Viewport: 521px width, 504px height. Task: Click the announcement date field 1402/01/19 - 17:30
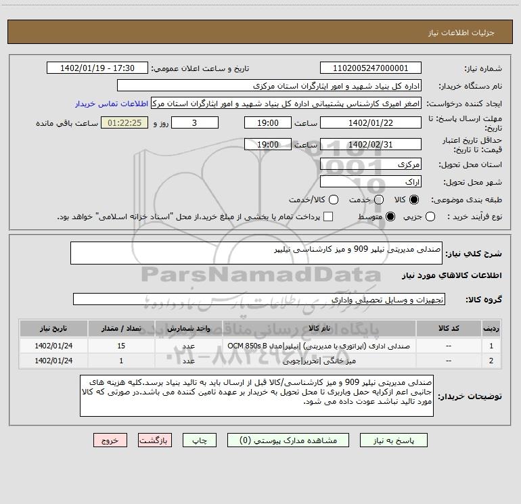(x=97, y=68)
